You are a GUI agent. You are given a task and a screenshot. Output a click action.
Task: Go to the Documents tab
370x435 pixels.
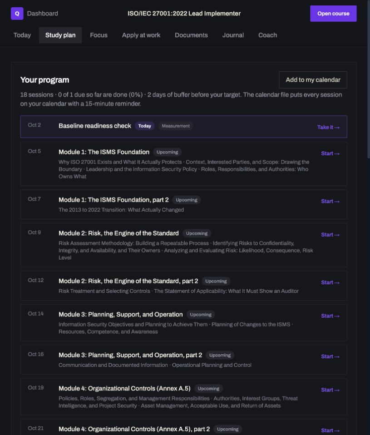[x=191, y=35]
